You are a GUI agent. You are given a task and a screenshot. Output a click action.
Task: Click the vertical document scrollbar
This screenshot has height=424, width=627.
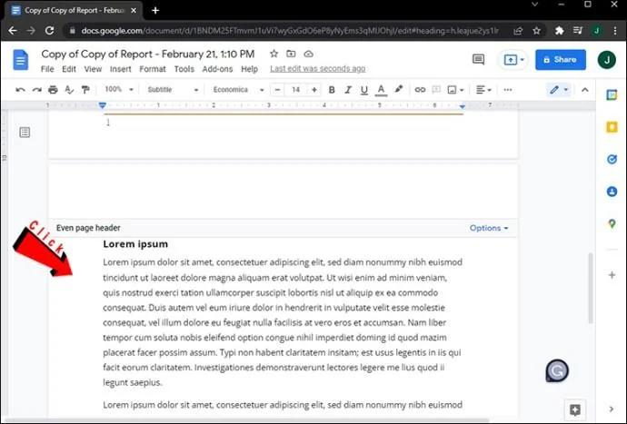(x=591, y=288)
